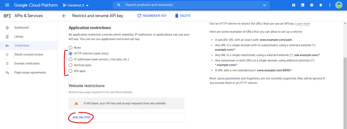Open the Construct 3 project selector

[x=76, y=5]
